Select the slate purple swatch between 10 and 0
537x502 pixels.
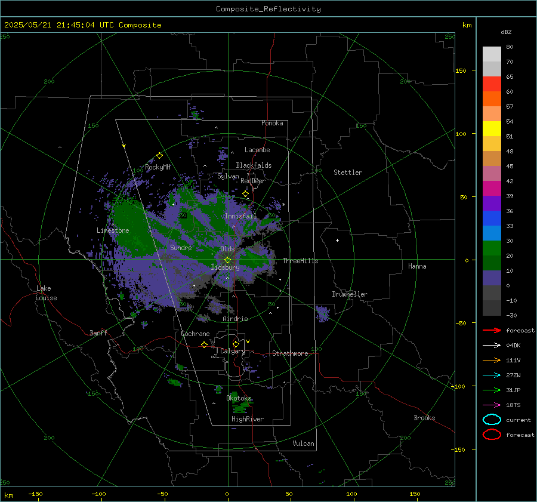492,278
